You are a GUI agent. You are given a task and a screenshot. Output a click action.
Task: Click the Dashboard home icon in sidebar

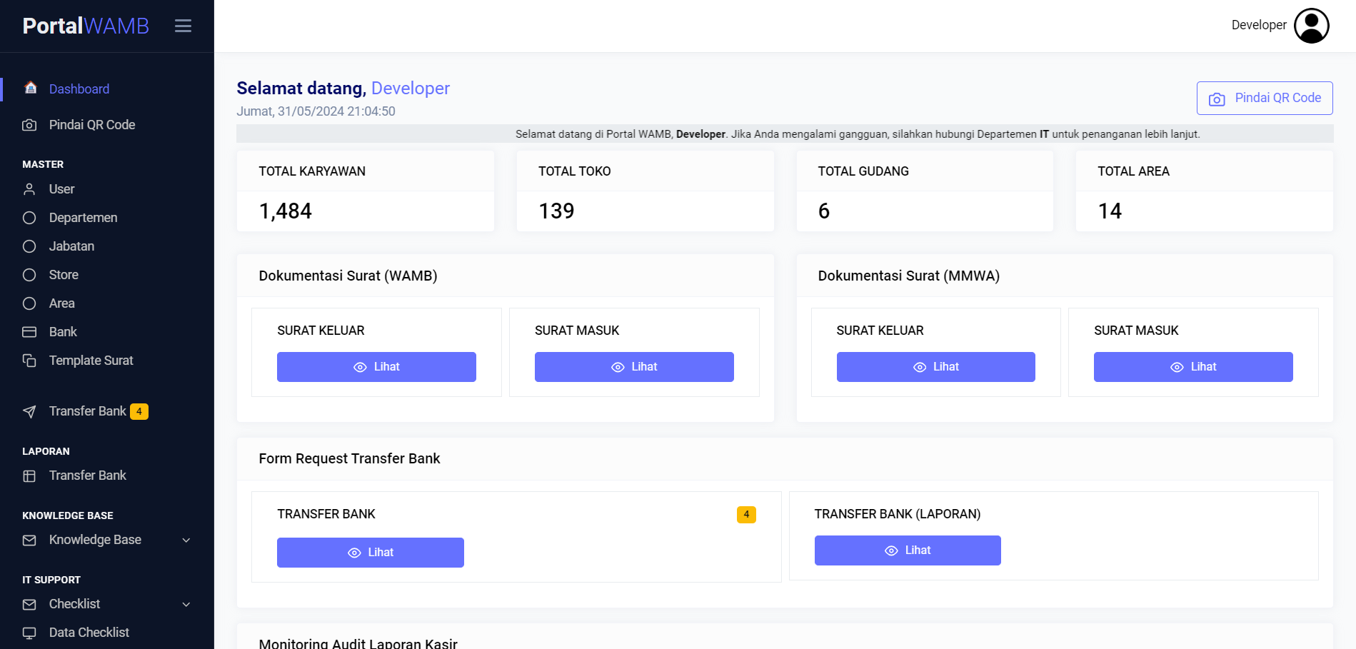(30, 88)
